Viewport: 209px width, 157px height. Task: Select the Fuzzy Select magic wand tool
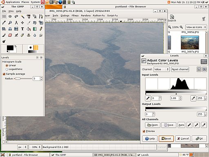point(22,16)
